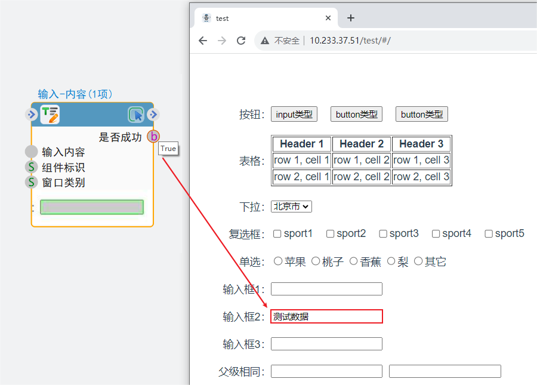This screenshot has width=537, height=385.
Task: Select the 苹果 radio button
Action: pyautogui.click(x=278, y=261)
